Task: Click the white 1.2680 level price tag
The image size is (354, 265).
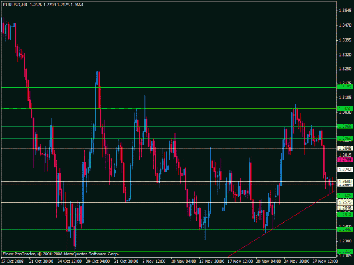Action: [x=345, y=181]
